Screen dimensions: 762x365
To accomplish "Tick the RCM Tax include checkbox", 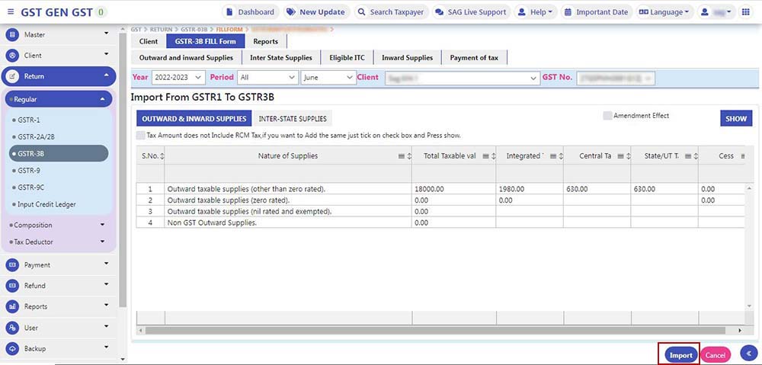I will coord(140,135).
